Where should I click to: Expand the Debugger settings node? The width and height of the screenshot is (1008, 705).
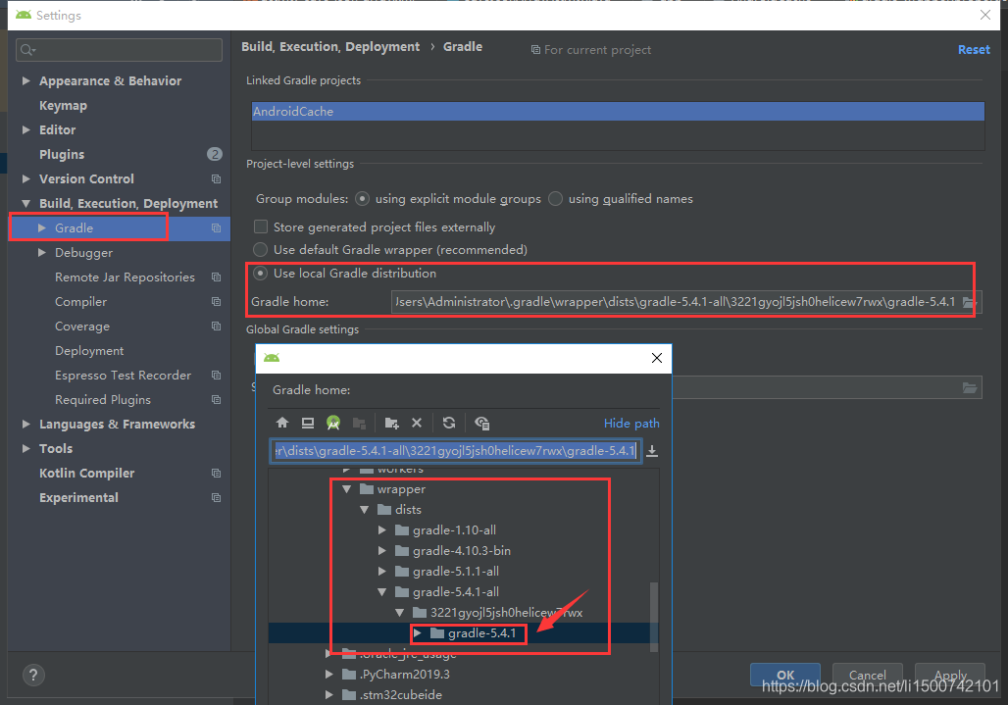click(x=42, y=253)
